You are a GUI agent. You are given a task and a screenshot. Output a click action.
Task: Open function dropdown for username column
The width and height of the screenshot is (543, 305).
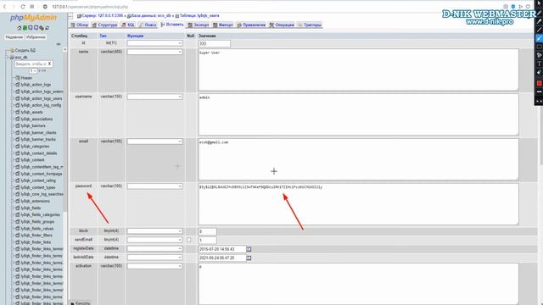(x=154, y=97)
